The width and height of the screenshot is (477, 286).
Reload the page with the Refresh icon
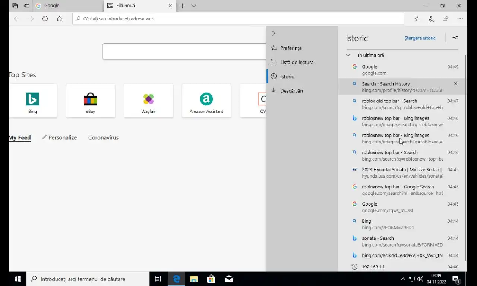45,19
